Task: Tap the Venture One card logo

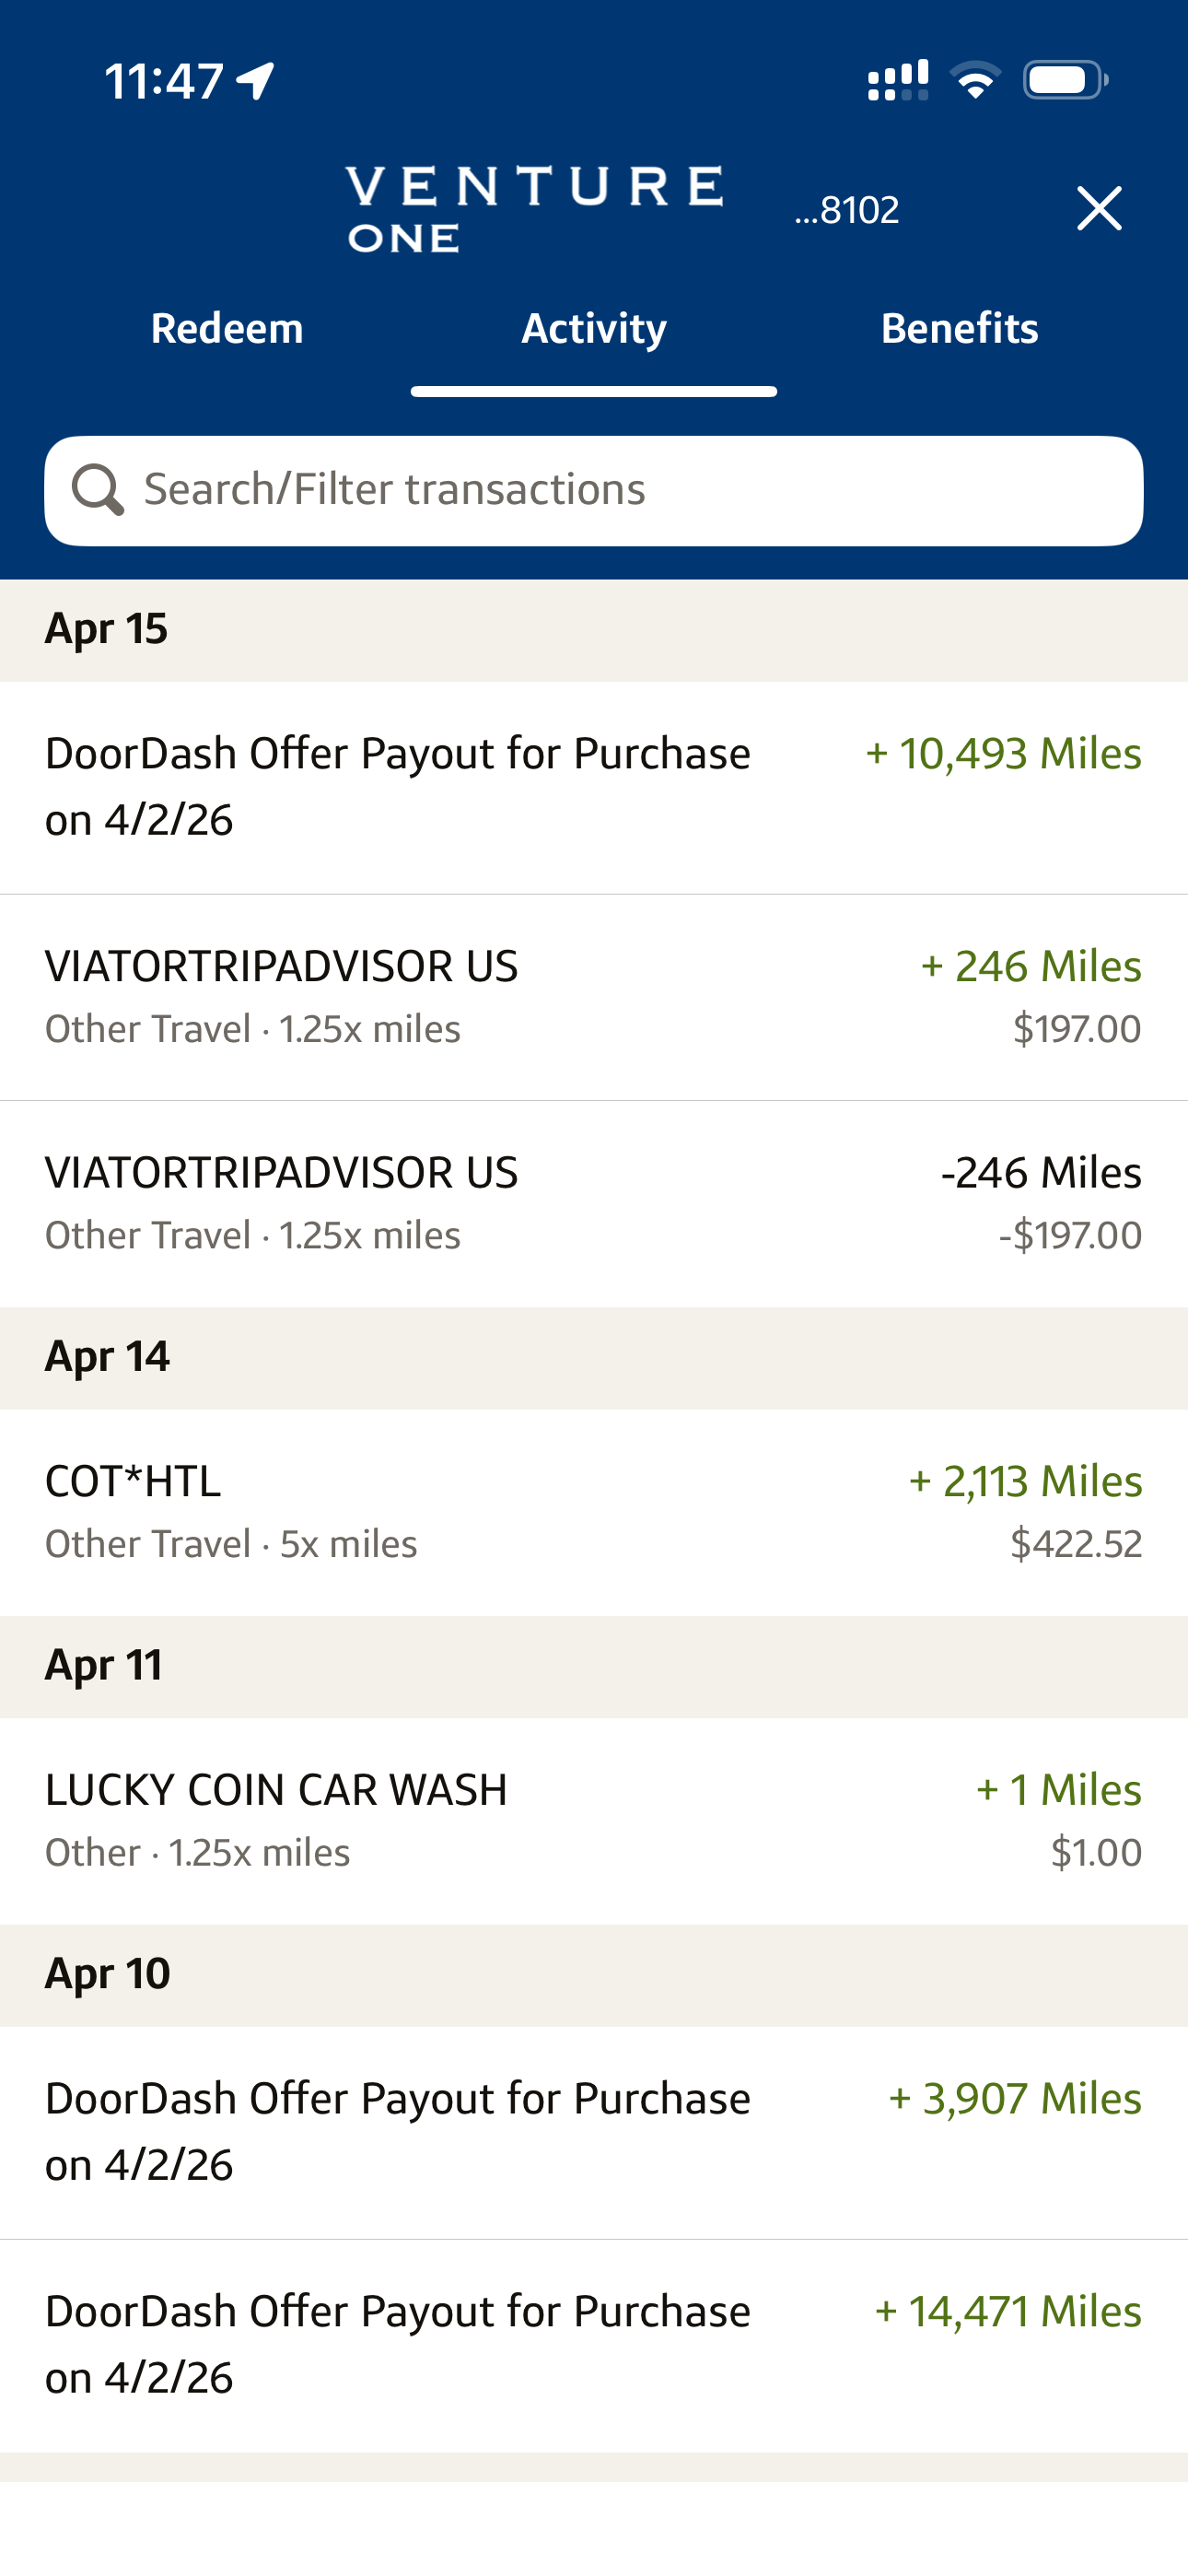Action: tap(534, 208)
